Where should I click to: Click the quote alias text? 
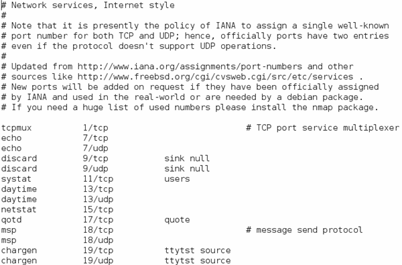point(177,220)
